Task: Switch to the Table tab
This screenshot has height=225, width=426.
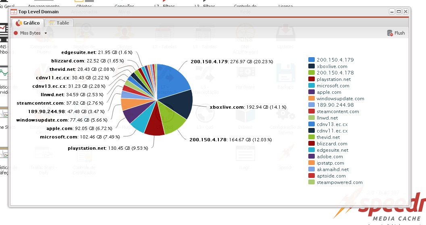Action: click(59, 23)
